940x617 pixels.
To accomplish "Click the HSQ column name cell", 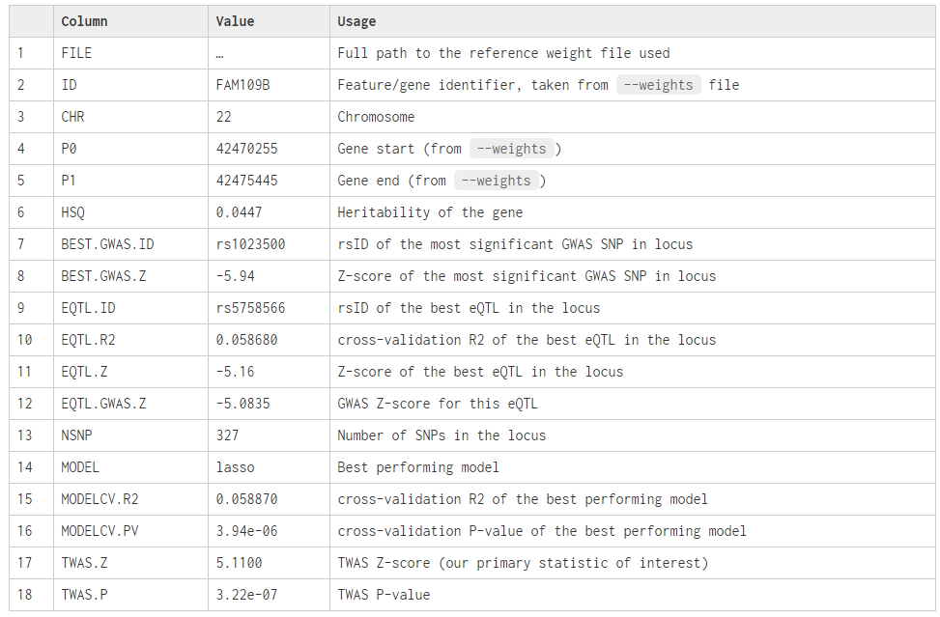I will [x=73, y=212].
